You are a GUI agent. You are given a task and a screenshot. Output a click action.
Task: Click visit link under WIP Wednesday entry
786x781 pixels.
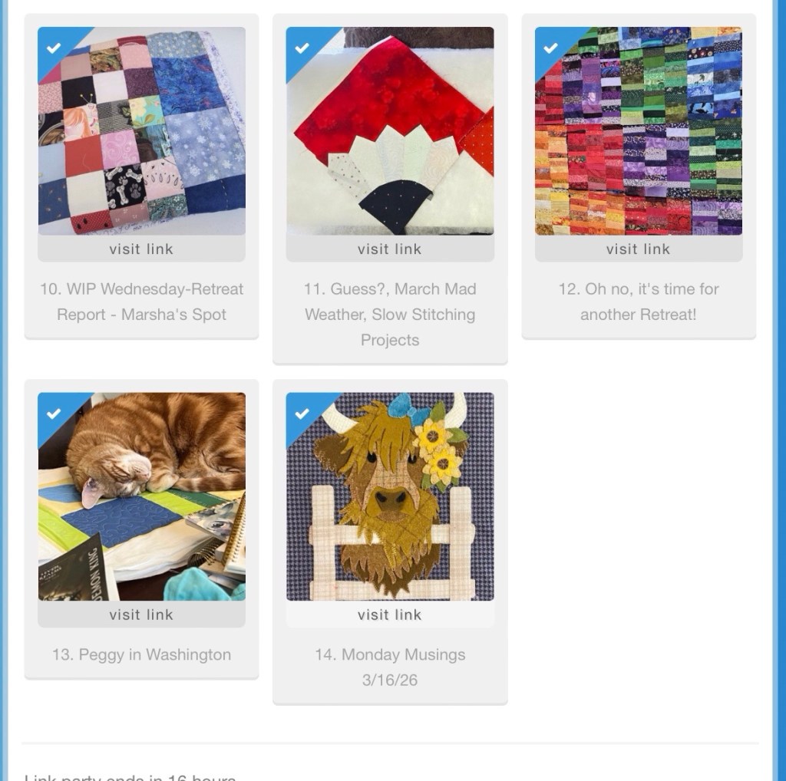click(141, 249)
